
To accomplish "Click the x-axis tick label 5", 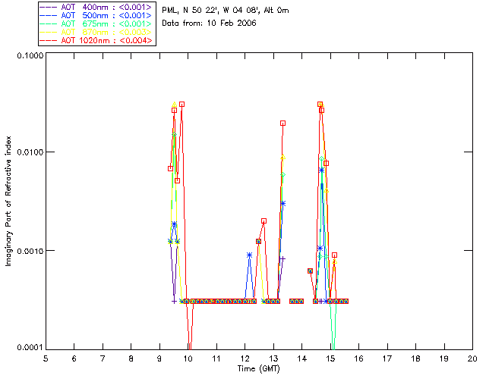I will click(x=46, y=358).
